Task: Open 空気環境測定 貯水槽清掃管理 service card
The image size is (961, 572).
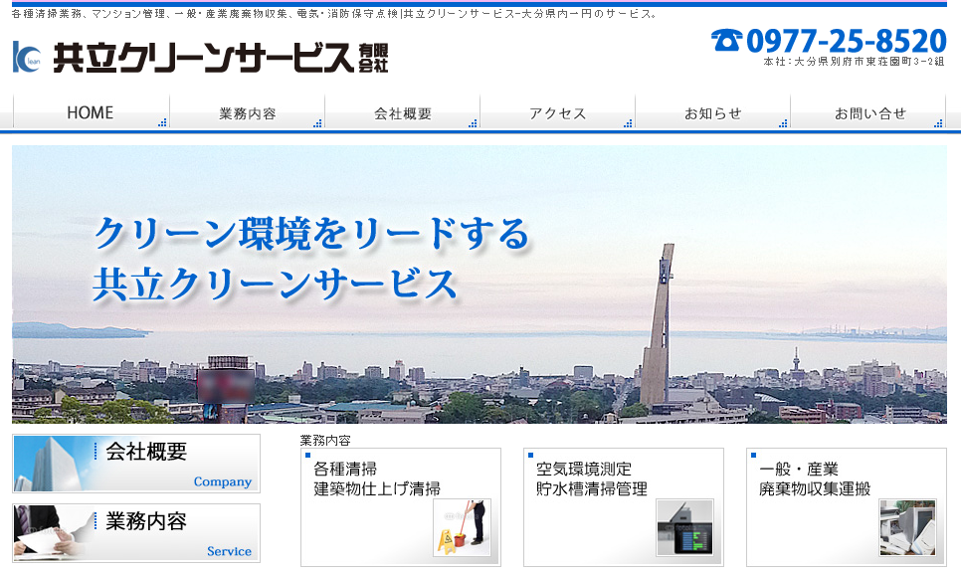Action: coord(624,507)
